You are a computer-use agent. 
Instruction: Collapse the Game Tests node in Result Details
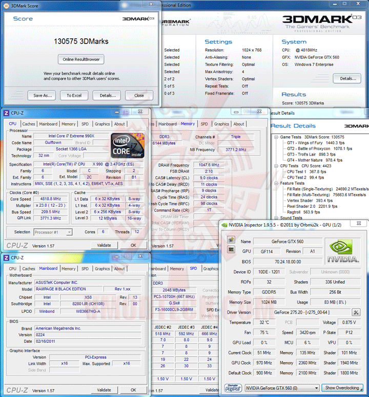click(x=276, y=137)
